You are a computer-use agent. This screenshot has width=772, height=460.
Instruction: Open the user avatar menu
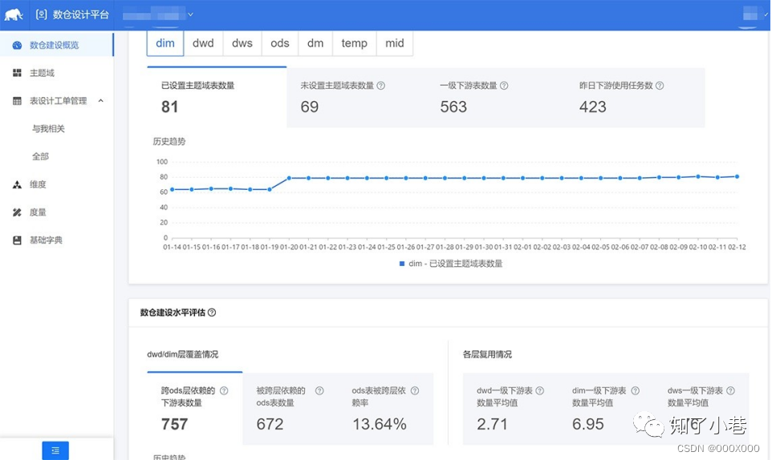click(750, 14)
